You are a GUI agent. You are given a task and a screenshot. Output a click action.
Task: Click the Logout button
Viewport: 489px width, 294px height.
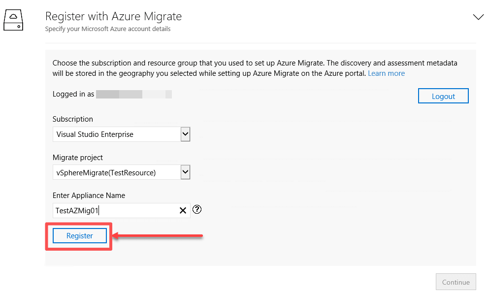(443, 96)
